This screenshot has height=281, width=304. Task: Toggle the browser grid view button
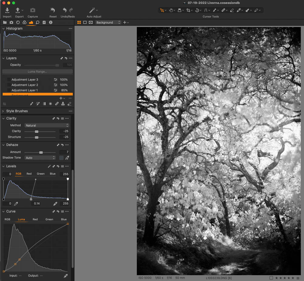tap(79, 22)
